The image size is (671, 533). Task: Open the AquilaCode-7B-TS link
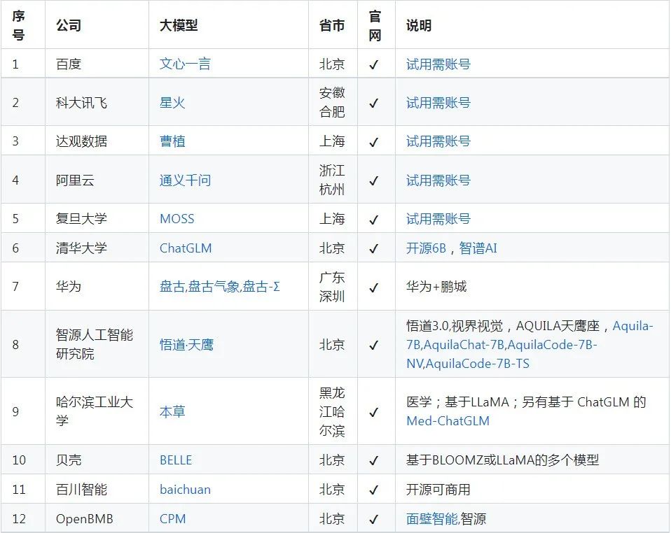tap(477, 364)
